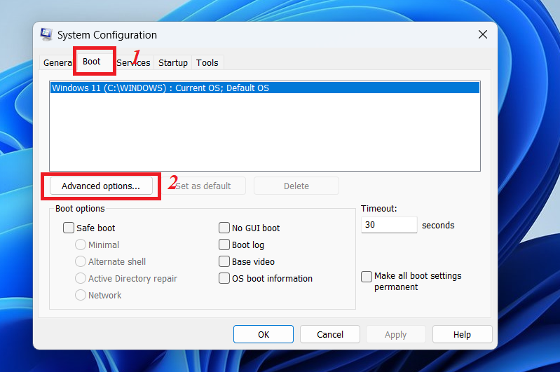Viewport: 560px width, 372px height.
Task: Click the Apply button
Action: 396,334
